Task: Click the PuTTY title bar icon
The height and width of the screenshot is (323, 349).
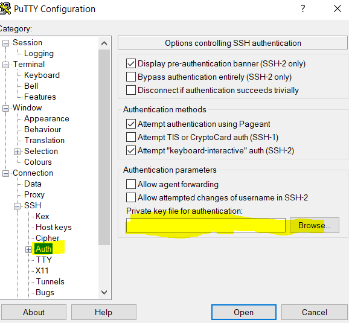Action: 5,8
